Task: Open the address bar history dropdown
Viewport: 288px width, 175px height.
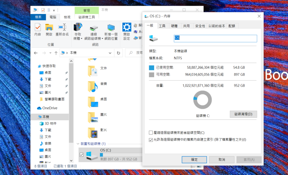Action: (x=110, y=53)
